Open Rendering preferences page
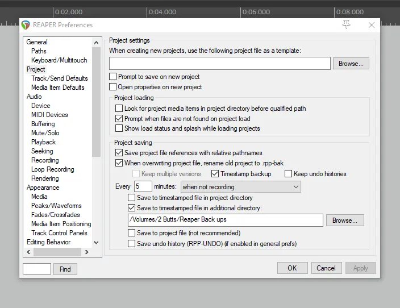The image size is (400, 308). tap(45, 178)
